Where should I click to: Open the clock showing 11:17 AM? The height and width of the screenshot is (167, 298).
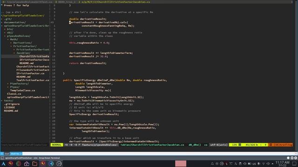(283, 164)
